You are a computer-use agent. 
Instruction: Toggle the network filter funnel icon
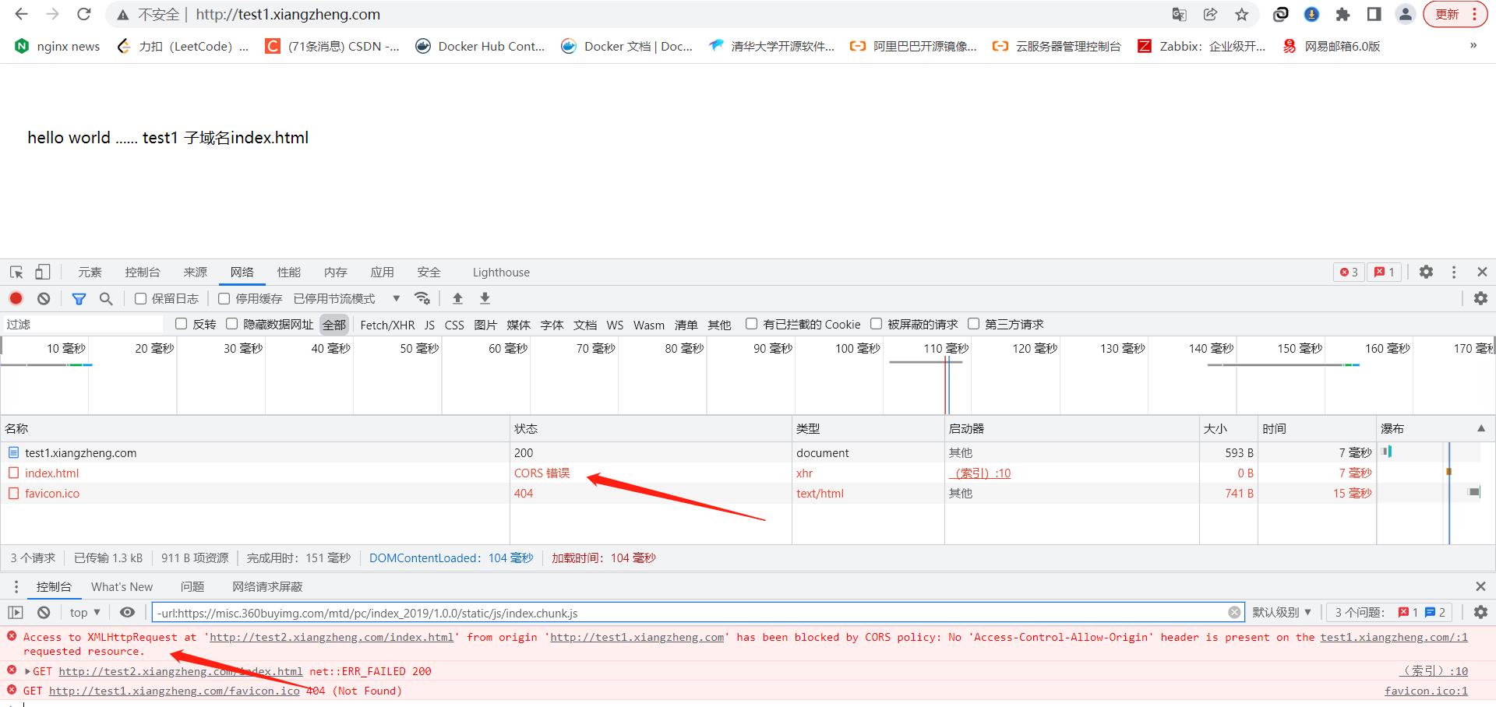click(x=79, y=298)
